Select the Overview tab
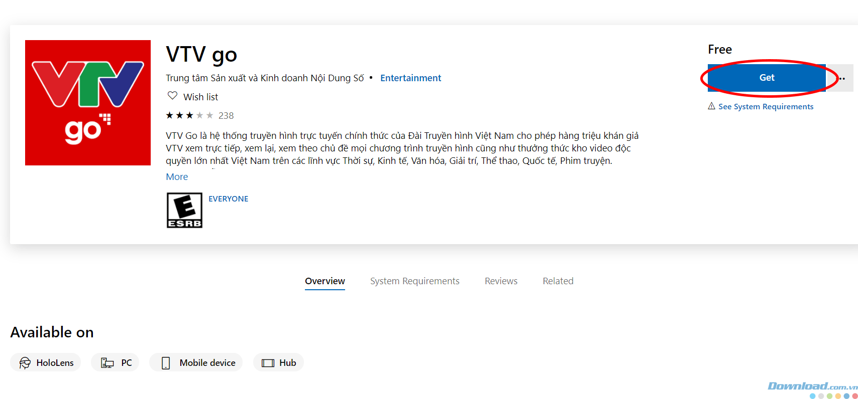 click(x=325, y=281)
